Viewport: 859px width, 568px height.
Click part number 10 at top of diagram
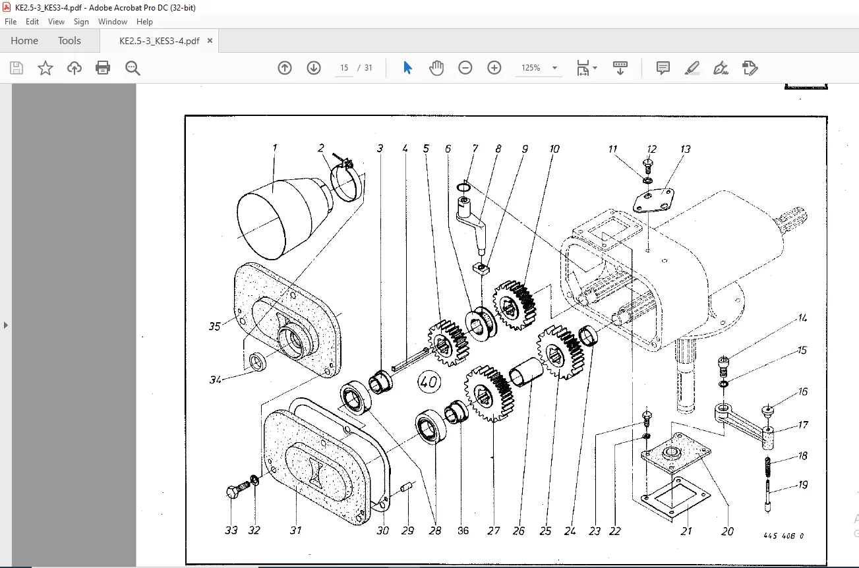(x=554, y=149)
